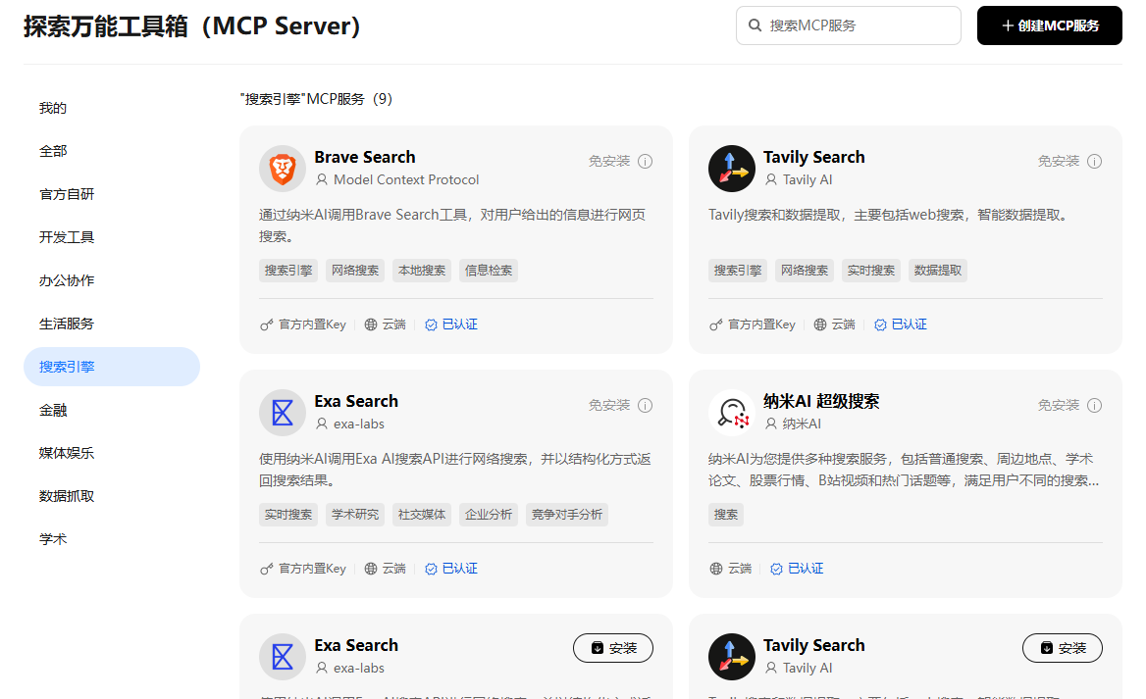Click 企业分析 tag on Exa Search

pos(489,515)
